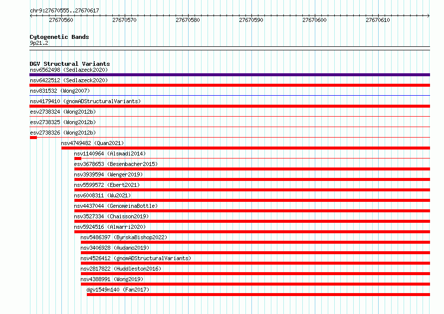Select nsv4526412 (gnomADStructuralVariants) label
Viewport: 444px width, 314px height.
136,258
